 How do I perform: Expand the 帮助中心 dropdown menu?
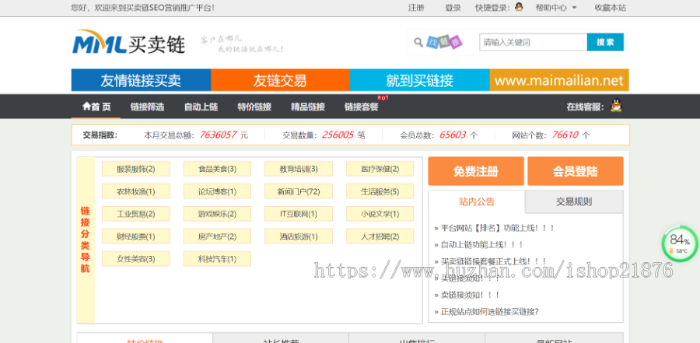point(556,8)
